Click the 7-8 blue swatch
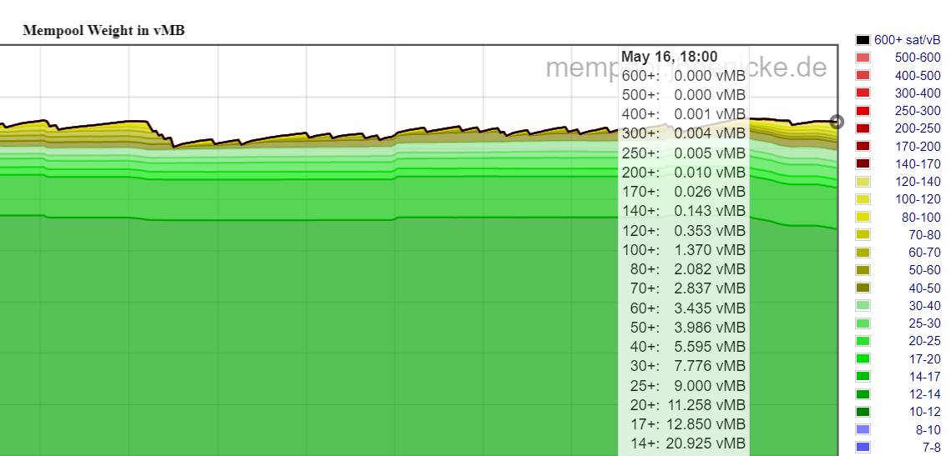Screen dimensions: 951x456 [862, 447]
